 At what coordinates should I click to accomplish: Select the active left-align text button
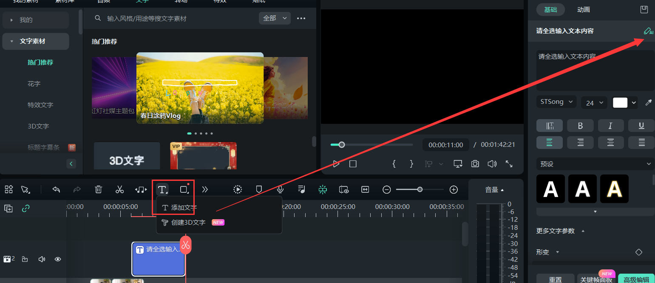550,143
